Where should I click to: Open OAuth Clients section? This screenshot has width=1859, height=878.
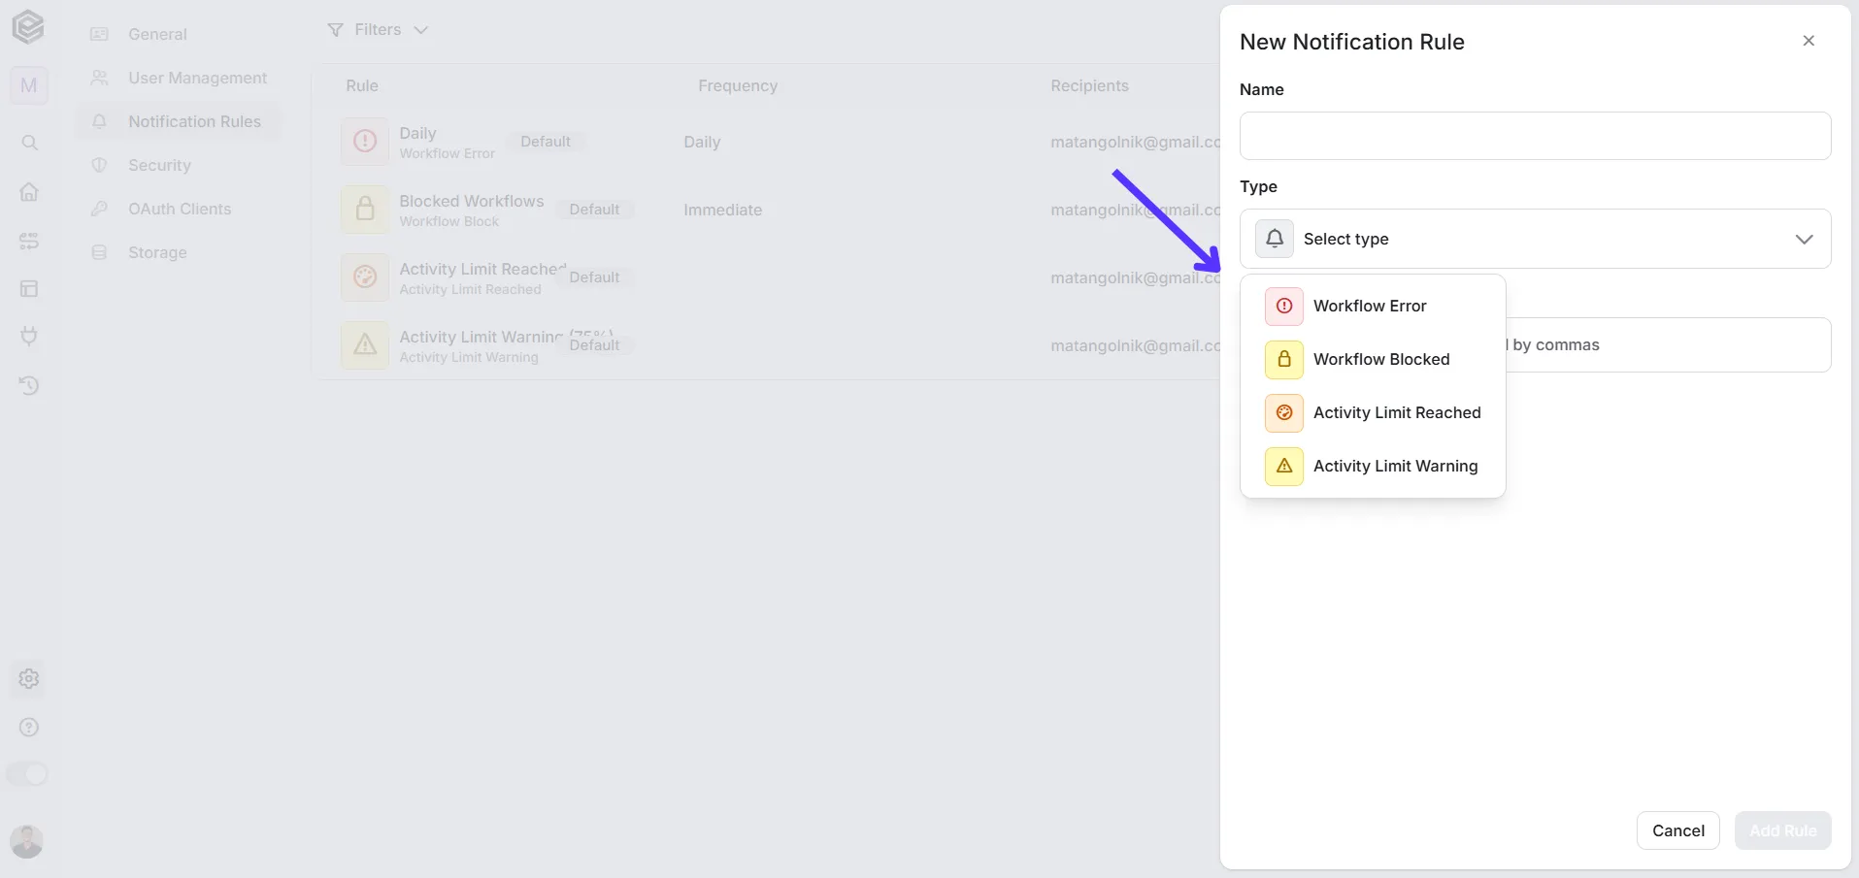point(180,209)
